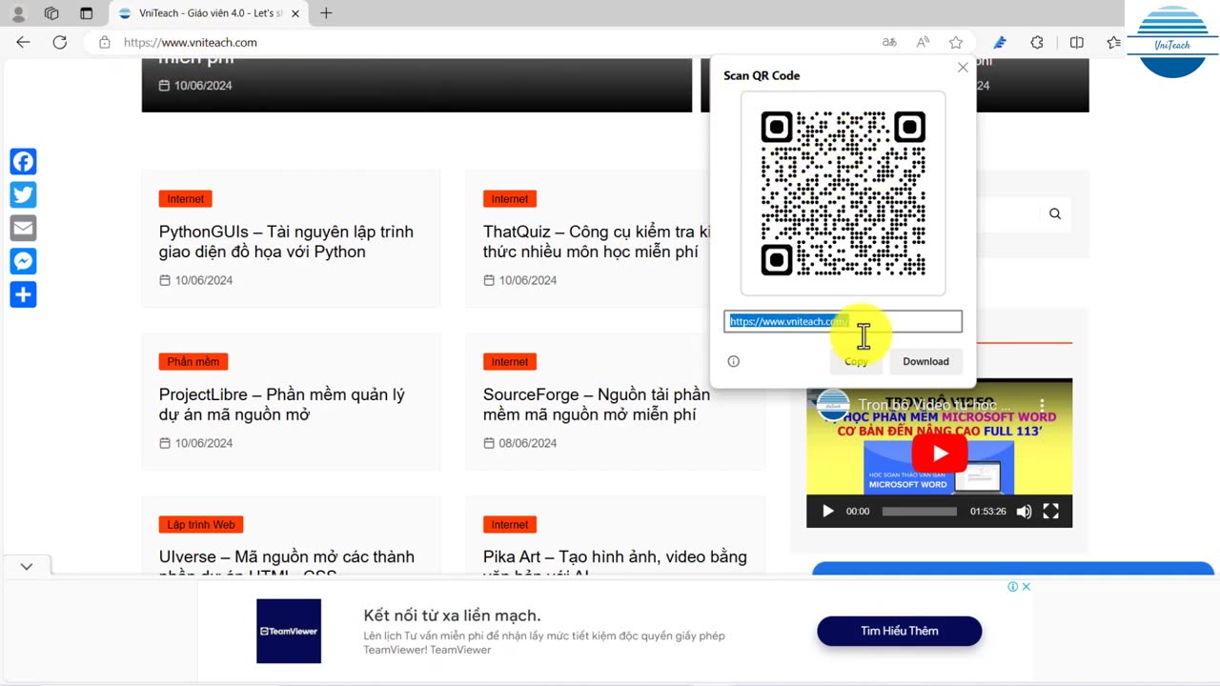This screenshot has width=1220, height=686.
Task: Click the Tìm Hiểu Thêm ad button
Action: 899,631
